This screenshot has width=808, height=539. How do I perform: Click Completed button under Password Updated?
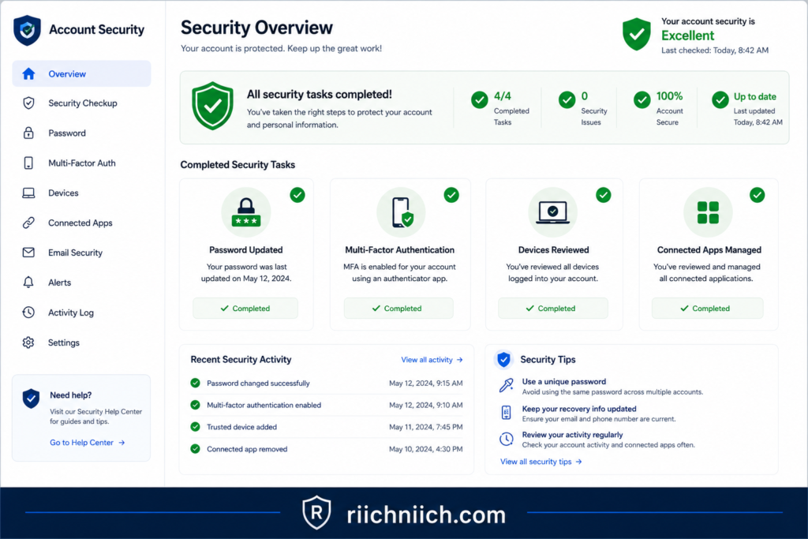pos(245,308)
